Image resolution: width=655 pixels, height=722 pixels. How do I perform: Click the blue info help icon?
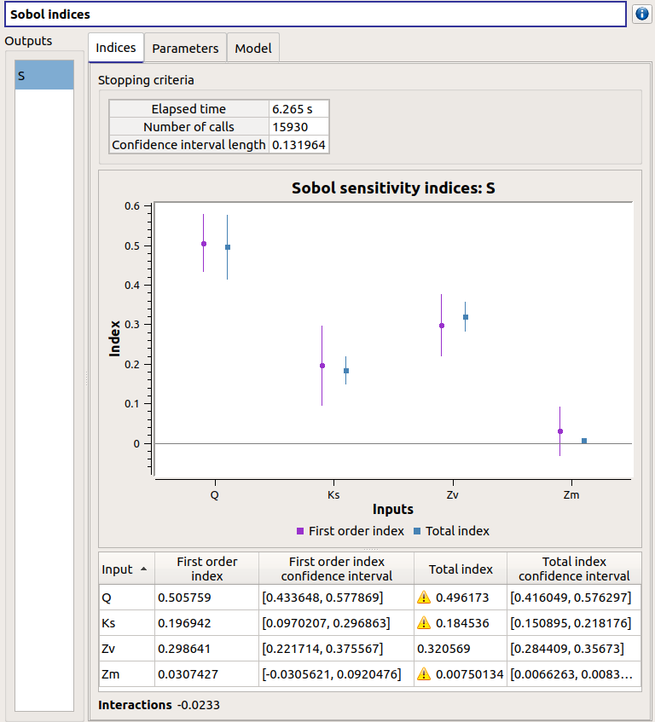pyautogui.click(x=642, y=14)
